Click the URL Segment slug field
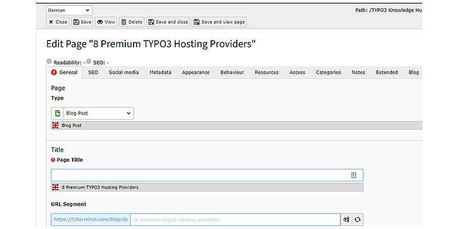 point(236,219)
